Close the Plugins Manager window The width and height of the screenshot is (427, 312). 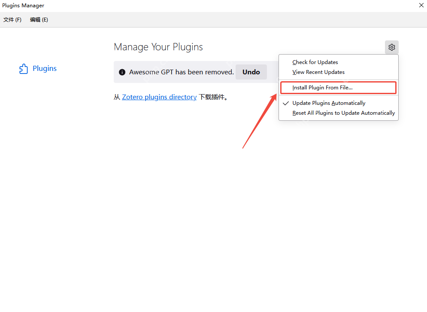point(421,5)
